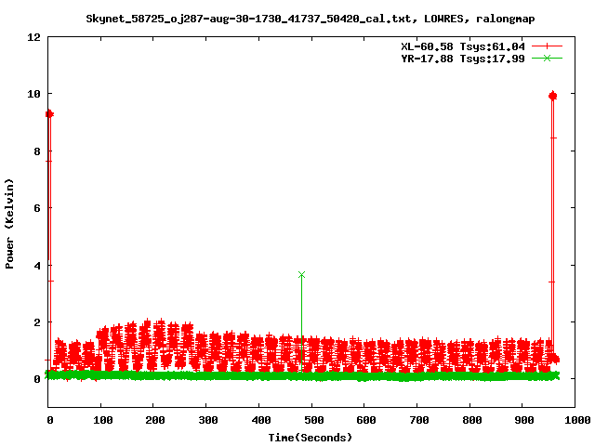The width and height of the screenshot is (595, 446).
Task: Click the plot title starting with Skynet_58725_oj287
Action: pos(310,19)
